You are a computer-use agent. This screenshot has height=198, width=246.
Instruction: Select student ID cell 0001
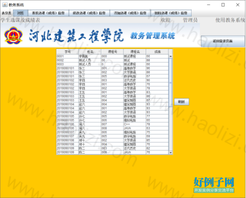tap(68, 56)
